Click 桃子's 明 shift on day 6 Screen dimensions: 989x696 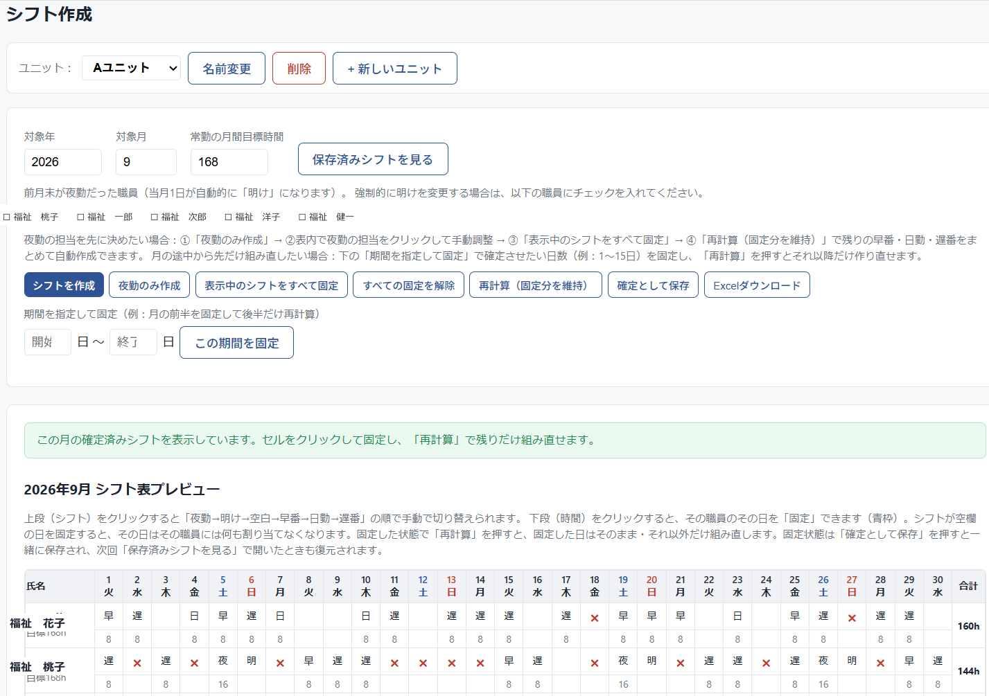[252, 661]
